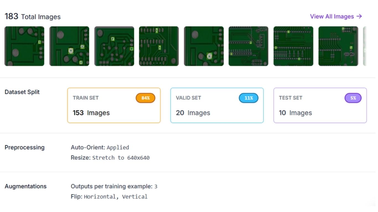Click the Flip Horizontal, Vertical augmentation

pos(109,197)
